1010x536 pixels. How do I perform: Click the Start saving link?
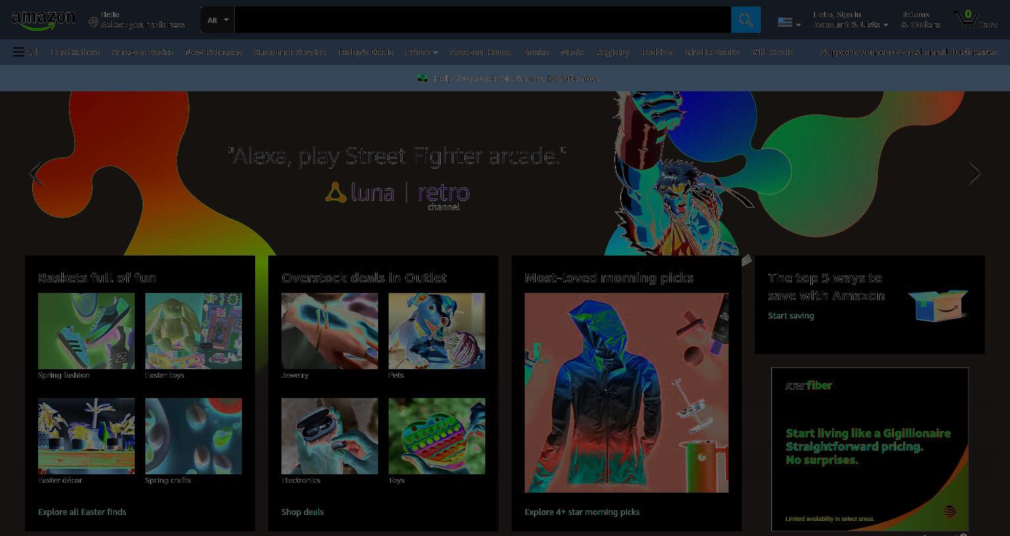coord(791,315)
